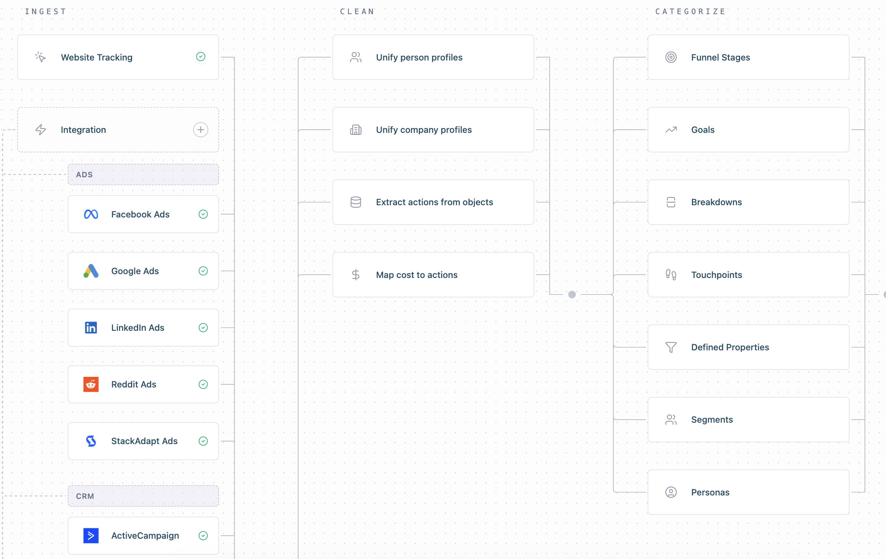Image resolution: width=886 pixels, height=559 pixels.
Task: Click the Touchpoints footprints icon
Action: (x=671, y=275)
